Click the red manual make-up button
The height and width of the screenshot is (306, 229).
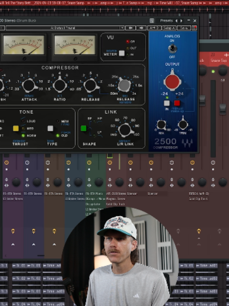click(177, 103)
